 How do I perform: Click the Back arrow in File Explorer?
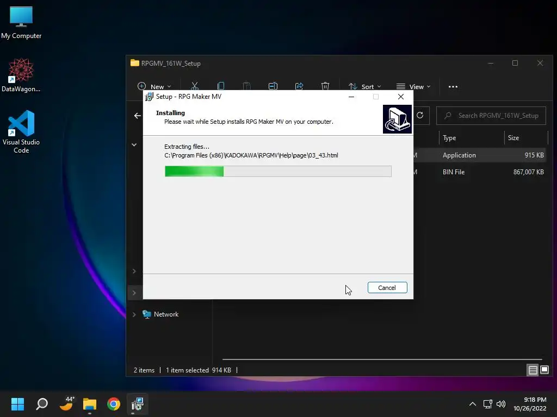coord(138,116)
